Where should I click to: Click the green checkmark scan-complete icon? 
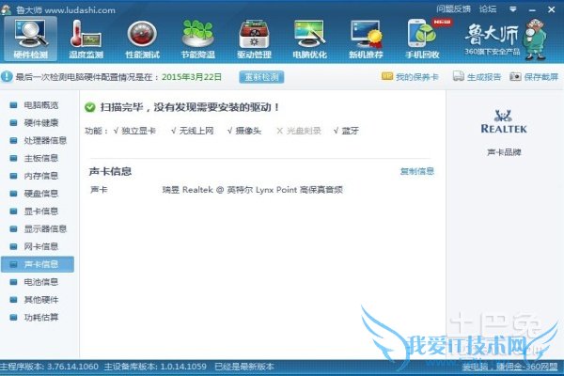pyautogui.click(x=90, y=107)
